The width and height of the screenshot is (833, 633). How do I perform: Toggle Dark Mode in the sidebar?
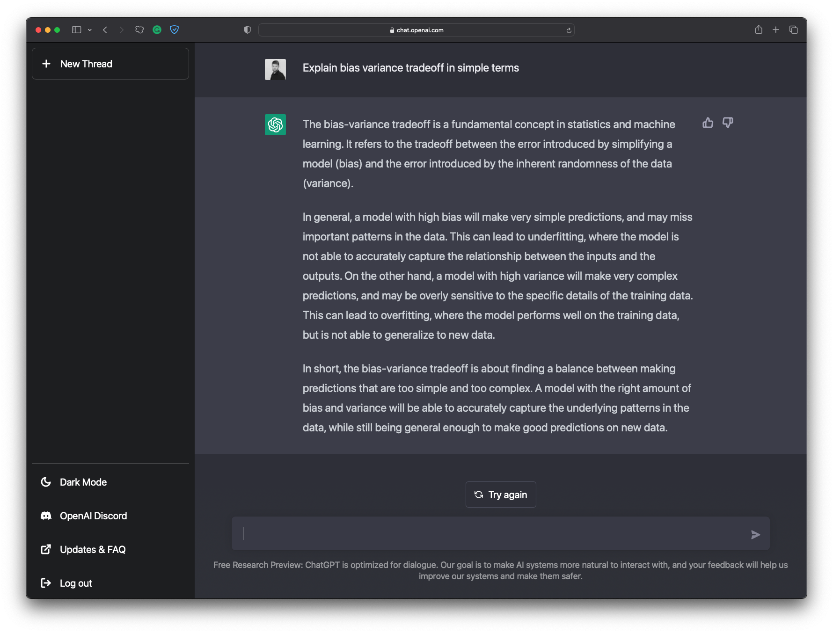click(x=83, y=482)
